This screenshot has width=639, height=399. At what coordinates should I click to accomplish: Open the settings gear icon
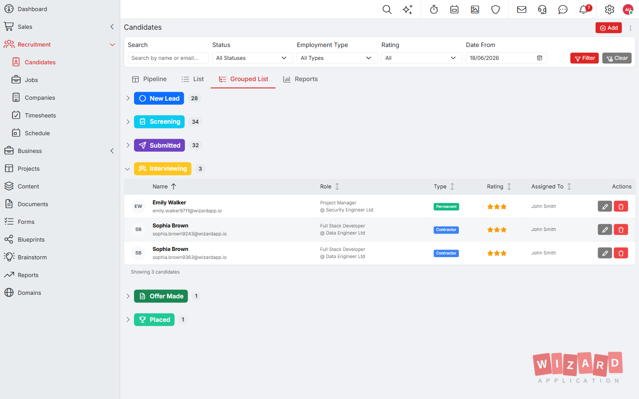pyautogui.click(x=610, y=9)
